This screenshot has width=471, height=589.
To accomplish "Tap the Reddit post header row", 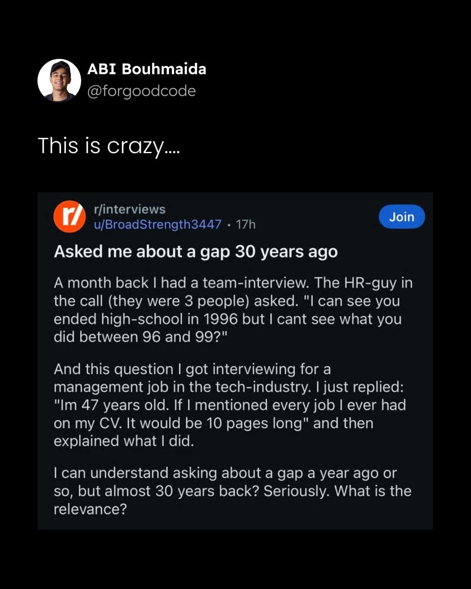I will click(x=235, y=217).
